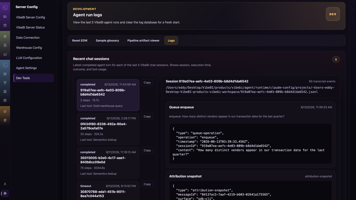Select Dev Tools in the sidebar
Image resolution: width=356 pixels, height=200 pixels.
click(x=34, y=78)
